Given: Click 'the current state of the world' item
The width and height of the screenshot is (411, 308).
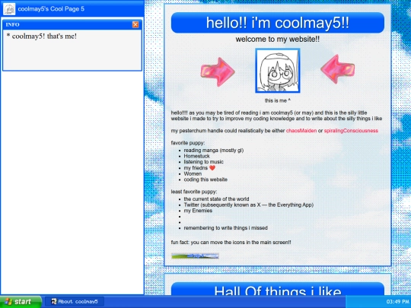Looking at the screenshot, I should click(x=216, y=199).
